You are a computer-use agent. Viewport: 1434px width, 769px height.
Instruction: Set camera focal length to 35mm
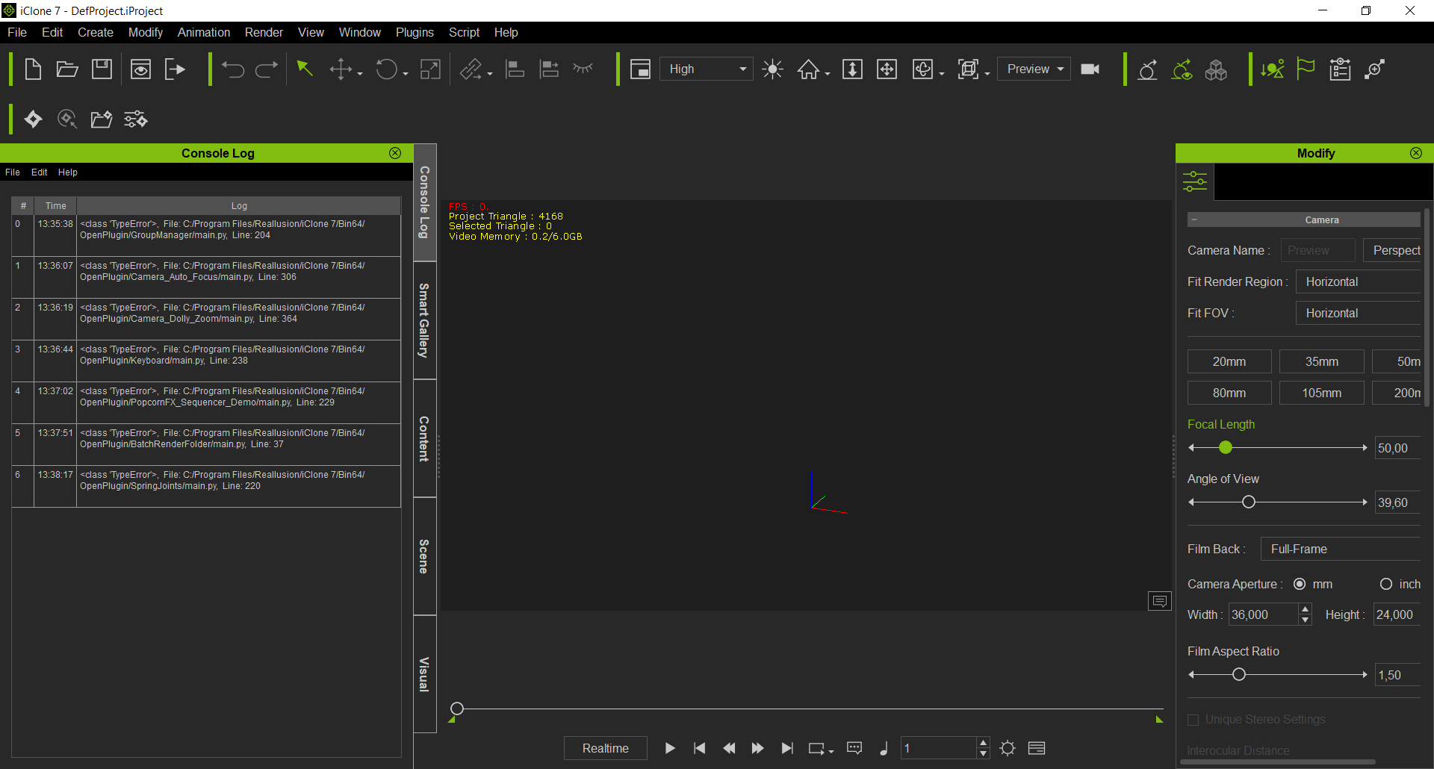[1321, 361]
